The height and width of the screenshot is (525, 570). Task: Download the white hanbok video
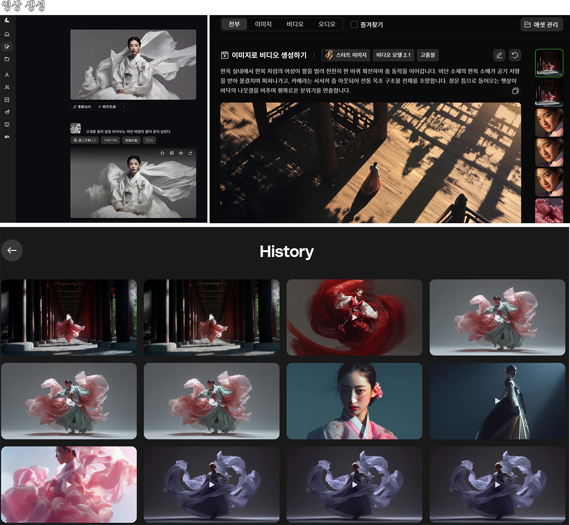pos(181,153)
